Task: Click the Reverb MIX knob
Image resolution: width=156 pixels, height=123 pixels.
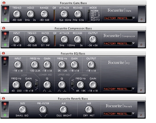Action: 89,110
